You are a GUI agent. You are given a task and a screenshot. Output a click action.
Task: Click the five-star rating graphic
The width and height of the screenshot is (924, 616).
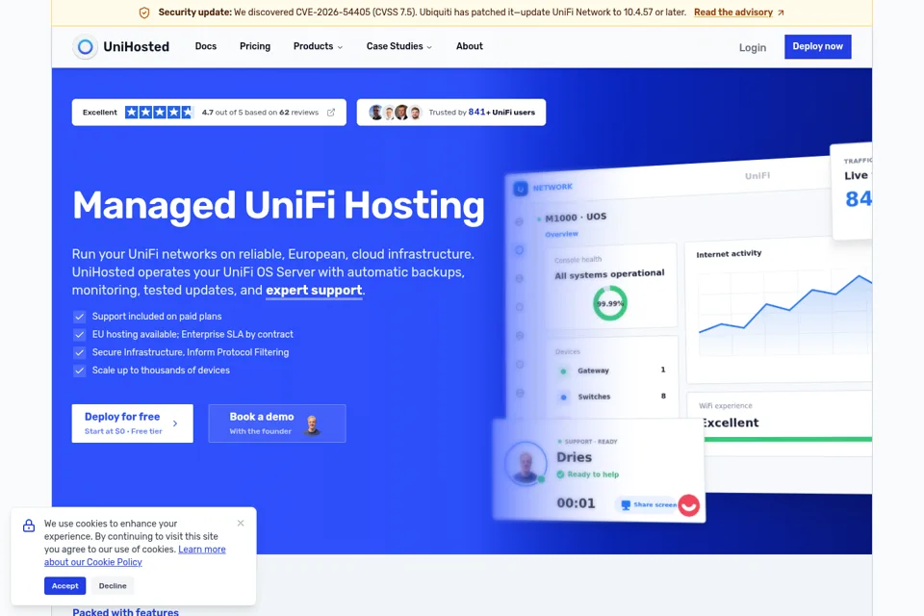(x=159, y=112)
